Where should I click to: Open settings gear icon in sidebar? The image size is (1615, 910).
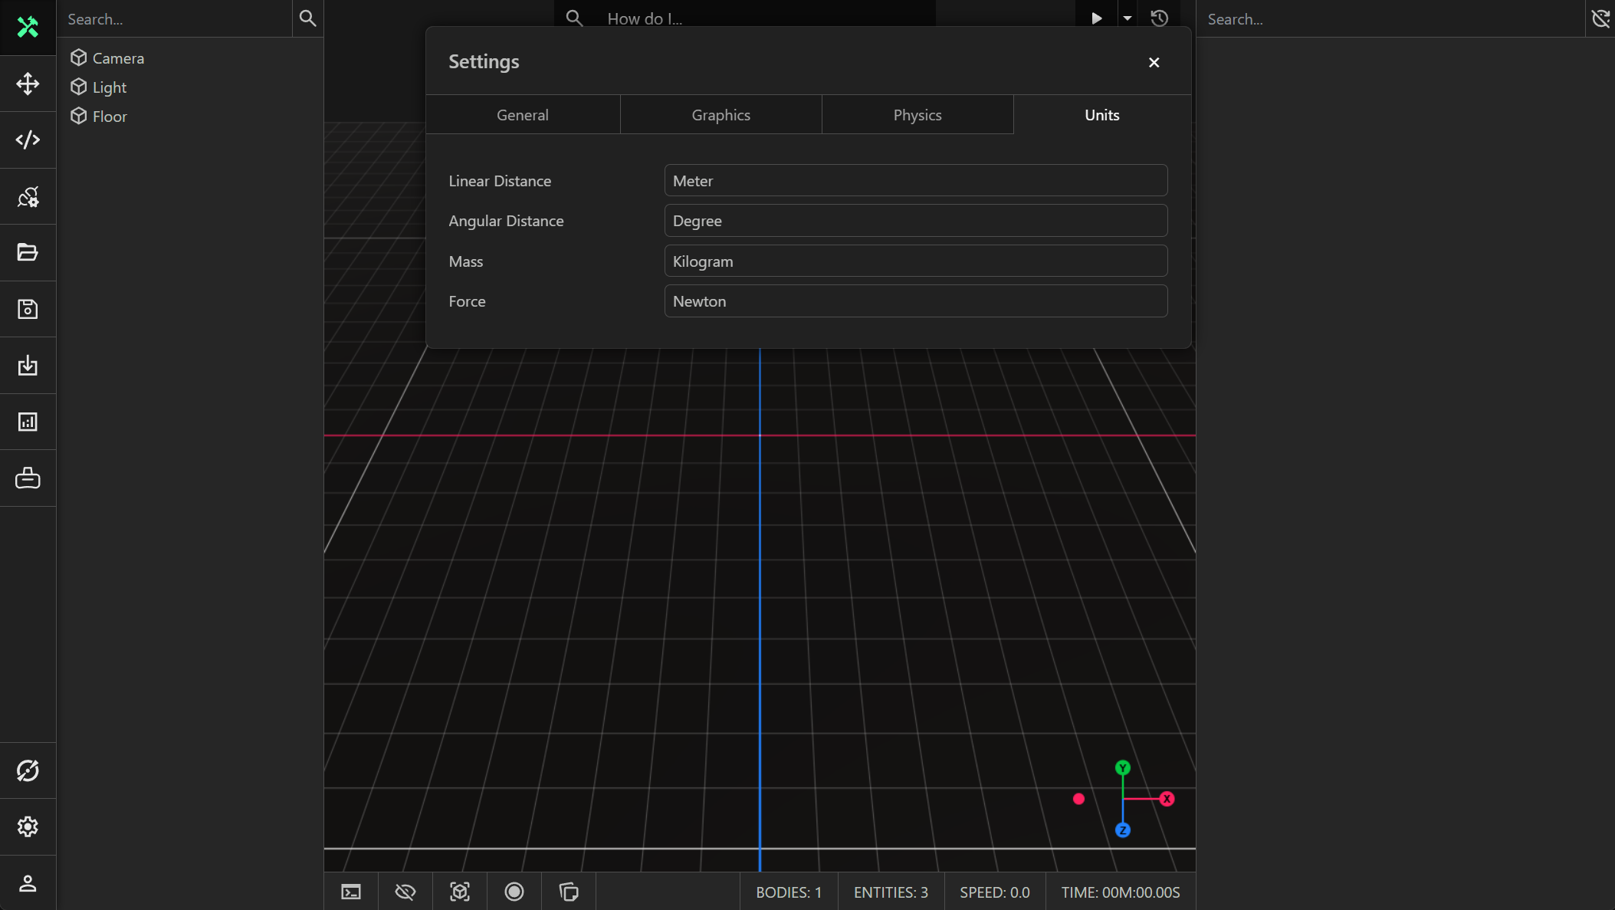pos(28,826)
